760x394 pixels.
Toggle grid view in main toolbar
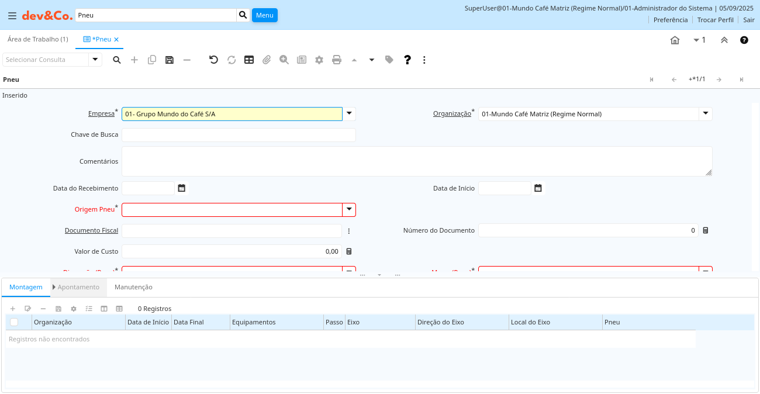tap(249, 60)
